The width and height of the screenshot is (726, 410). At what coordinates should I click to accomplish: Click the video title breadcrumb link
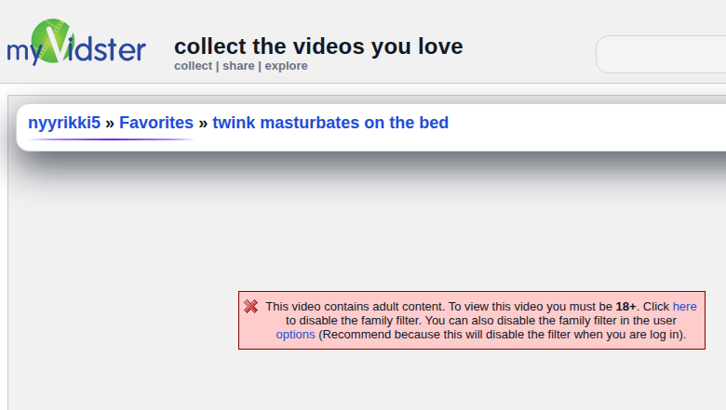point(330,123)
